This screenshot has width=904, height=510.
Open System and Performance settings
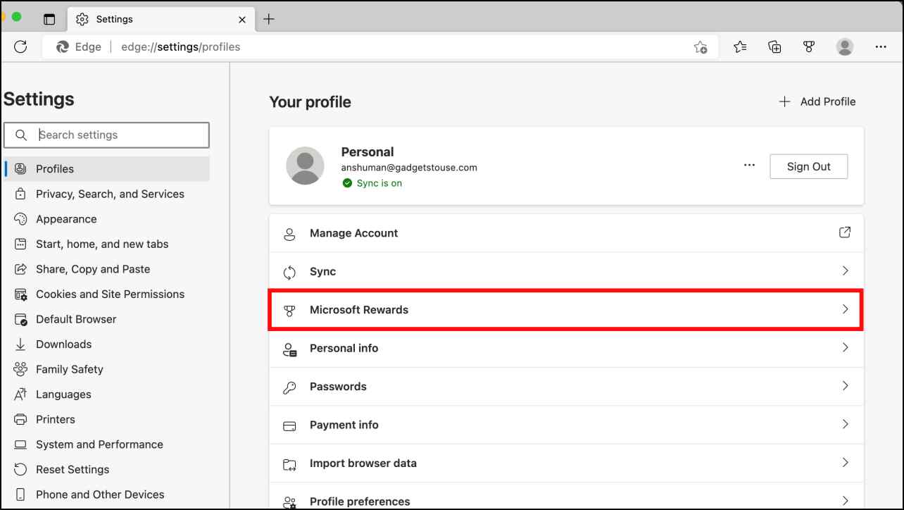pos(106,444)
